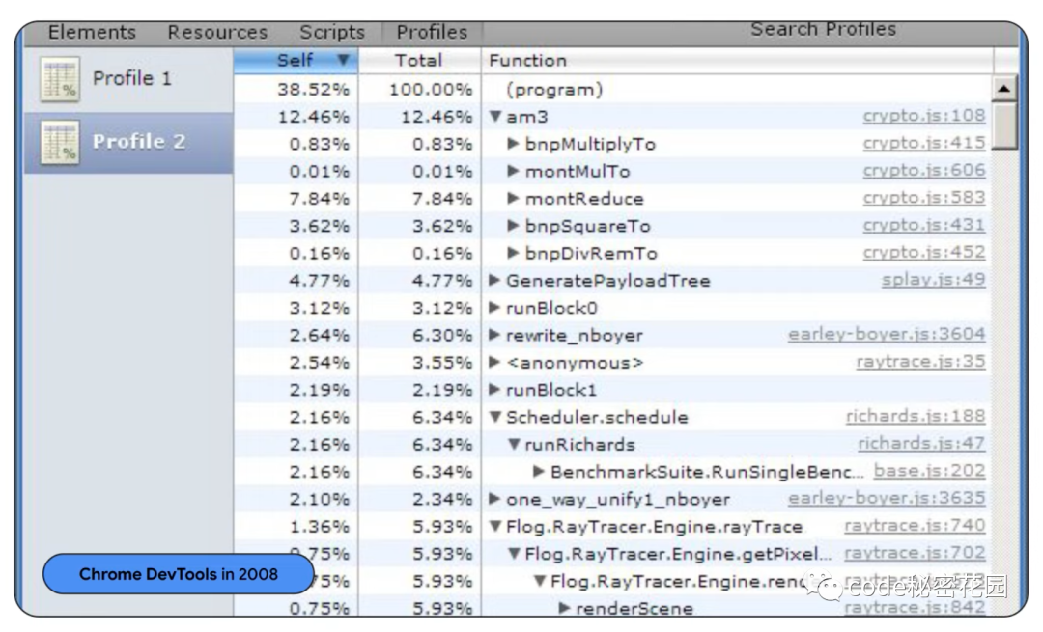Open the crypto.js:415 source link
1043x632 pixels.
(x=924, y=143)
